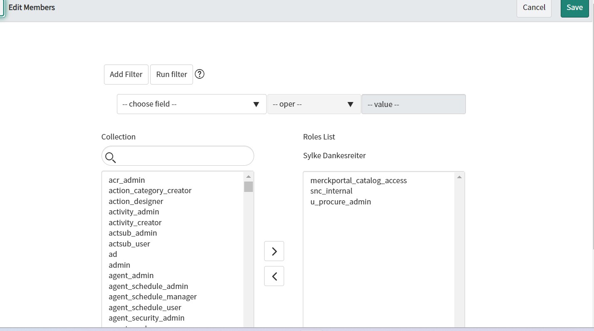Click the Add Filter button
The height and width of the screenshot is (331, 594).
[126, 74]
